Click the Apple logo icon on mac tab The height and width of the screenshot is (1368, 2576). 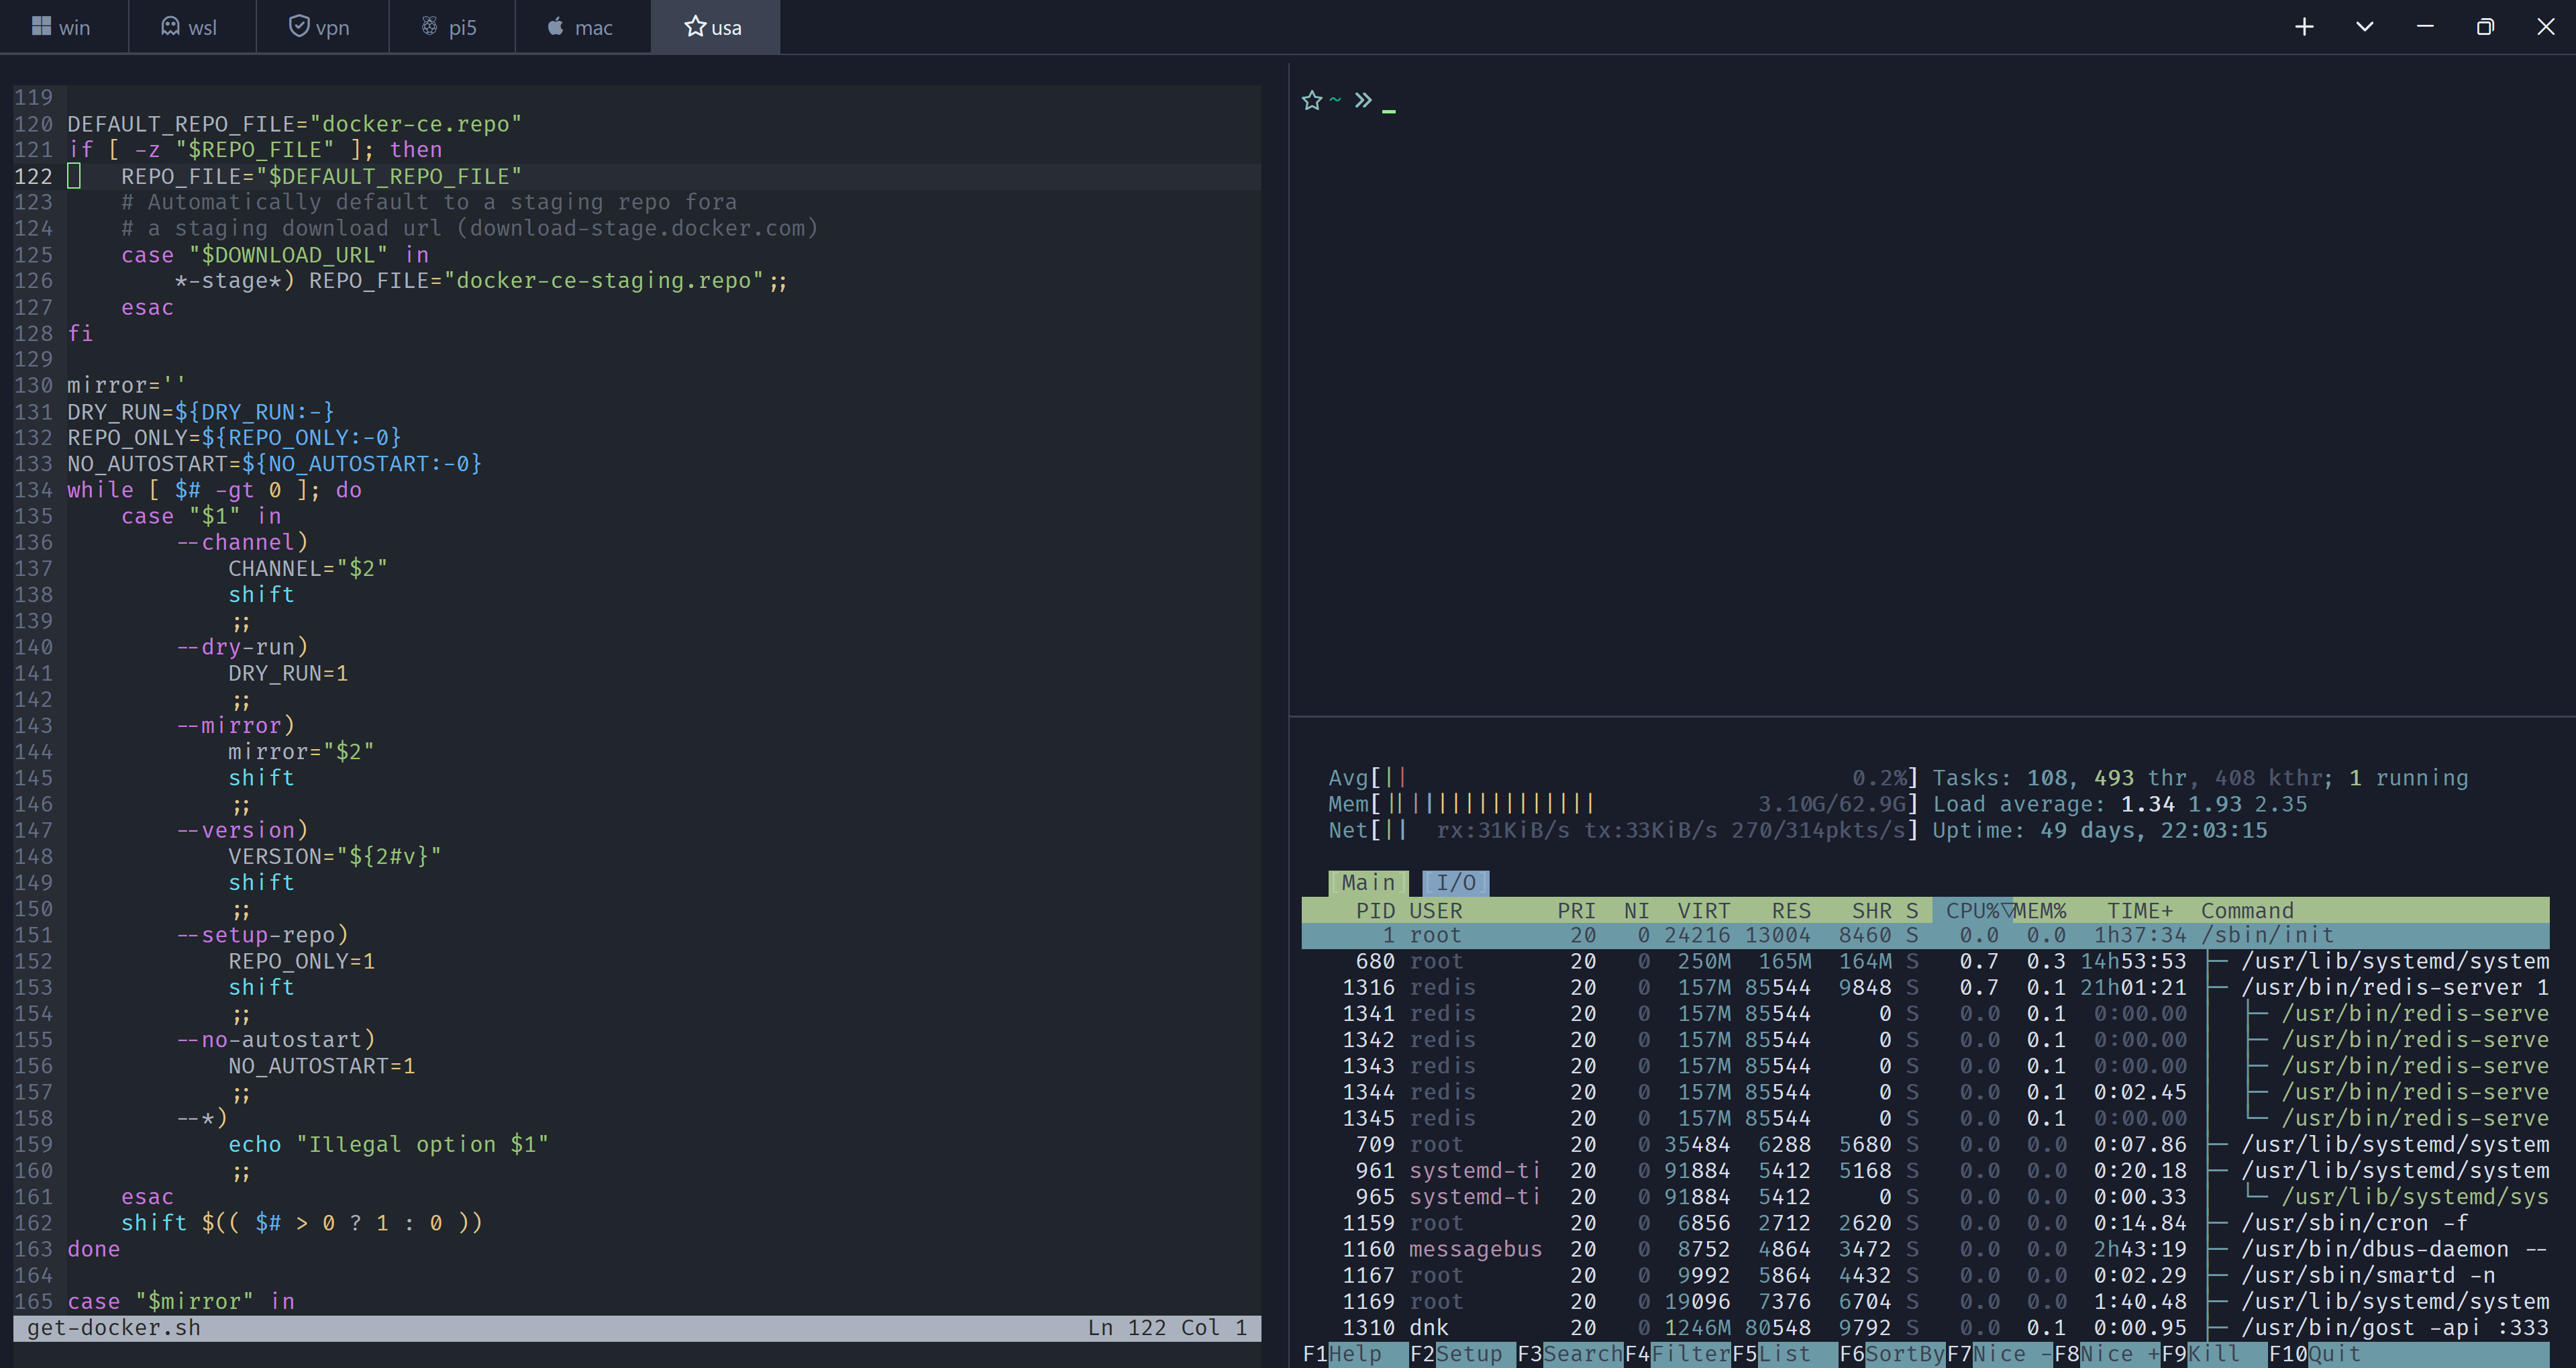(556, 26)
